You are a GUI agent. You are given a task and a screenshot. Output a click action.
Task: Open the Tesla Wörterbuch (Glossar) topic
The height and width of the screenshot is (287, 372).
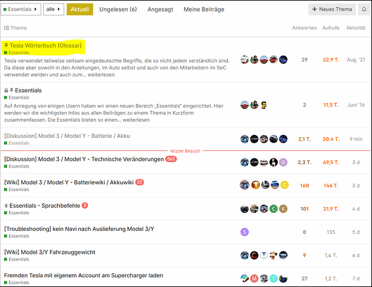(x=45, y=45)
